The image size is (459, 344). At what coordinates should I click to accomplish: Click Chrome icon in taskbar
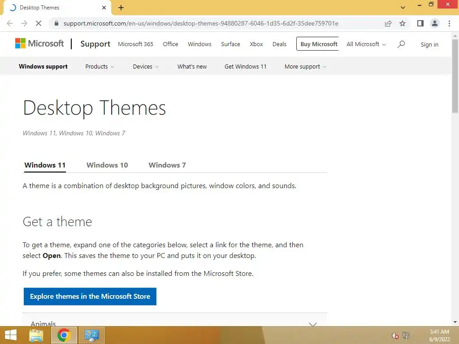click(x=64, y=335)
